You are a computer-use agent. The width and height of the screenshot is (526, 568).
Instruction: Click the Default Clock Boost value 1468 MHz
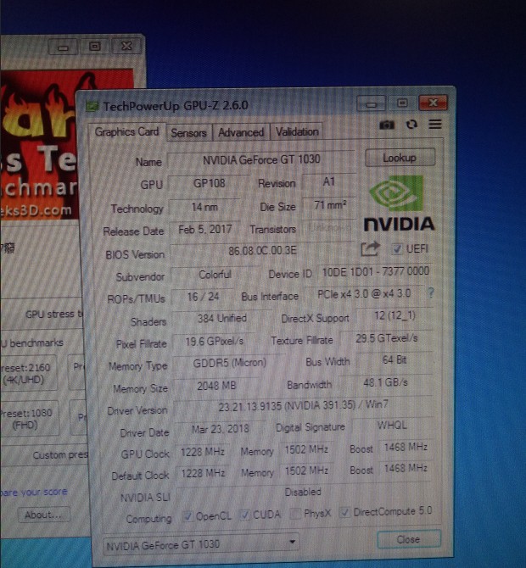406,468
